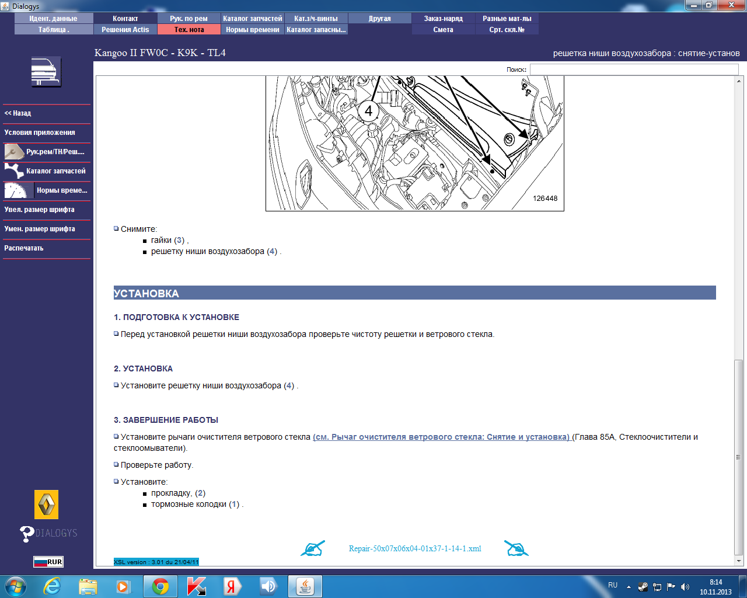Viewport: 747px width, 598px height.
Task: Click the scrollbar down arrow
Action: (739, 561)
